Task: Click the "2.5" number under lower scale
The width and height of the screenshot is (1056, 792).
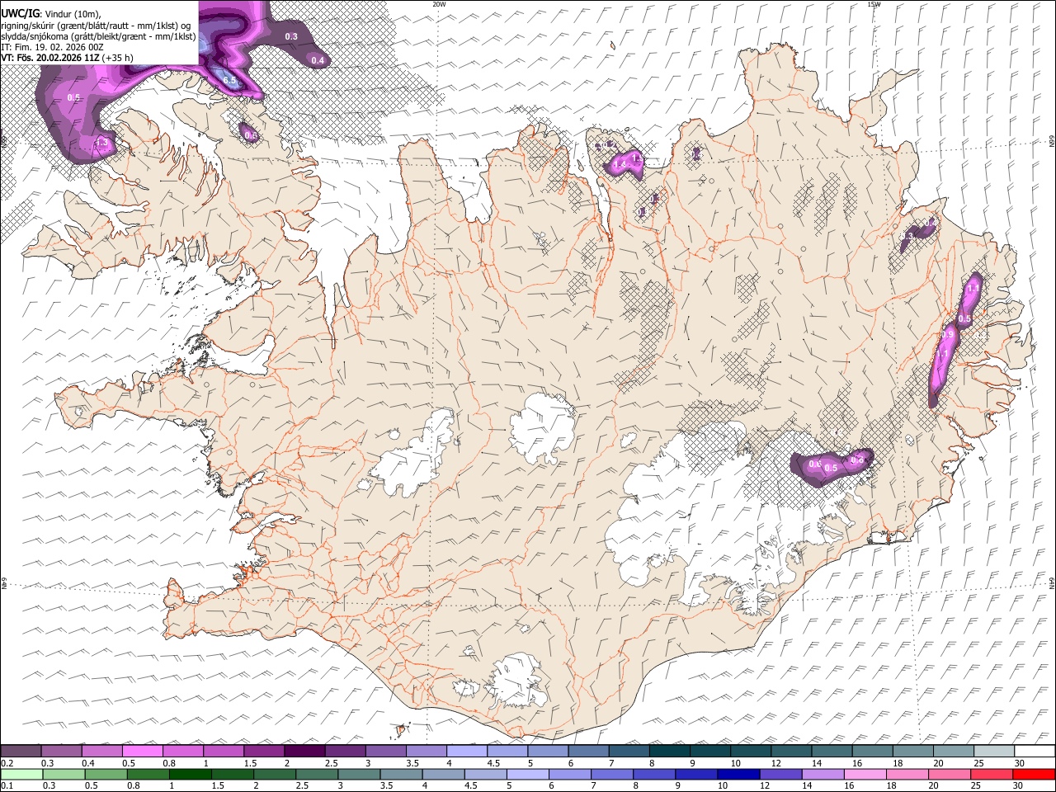Action: tap(302, 785)
